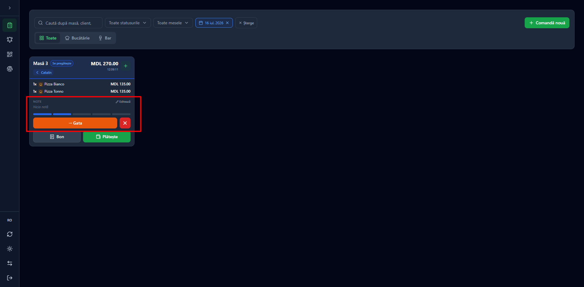The width and height of the screenshot is (584, 287).
Task: Click the chef icon beside Pizza Tonno
Action: pos(41,92)
